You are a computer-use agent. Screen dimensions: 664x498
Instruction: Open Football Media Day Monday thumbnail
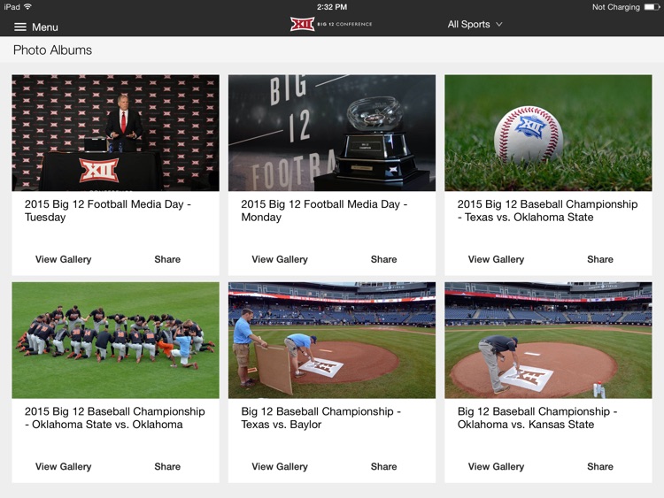pyautogui.click(x=332, y=133)
